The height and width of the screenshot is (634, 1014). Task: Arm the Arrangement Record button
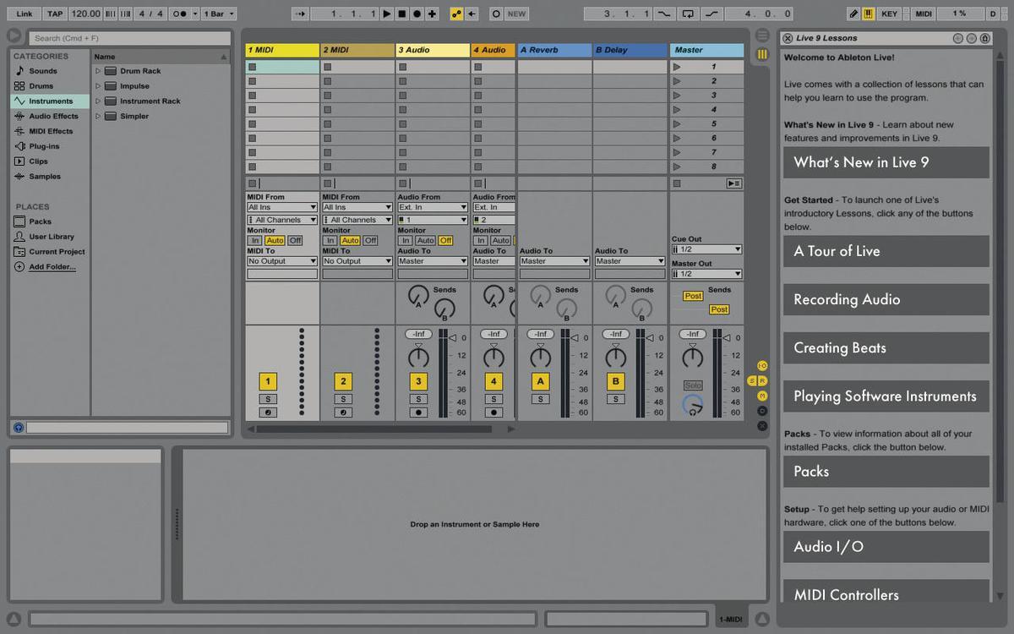(417, 14)
